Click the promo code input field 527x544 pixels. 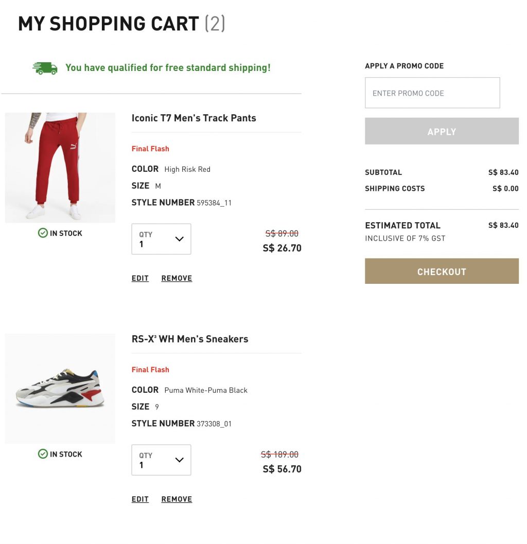coord(432,93)
